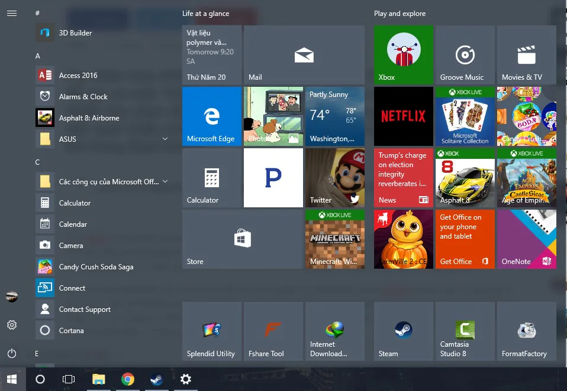Image resolution: width=567 pixels, height=391 pixels.
Task: Open Settings from the Start sidebar
Action: [x=12, y=325]
